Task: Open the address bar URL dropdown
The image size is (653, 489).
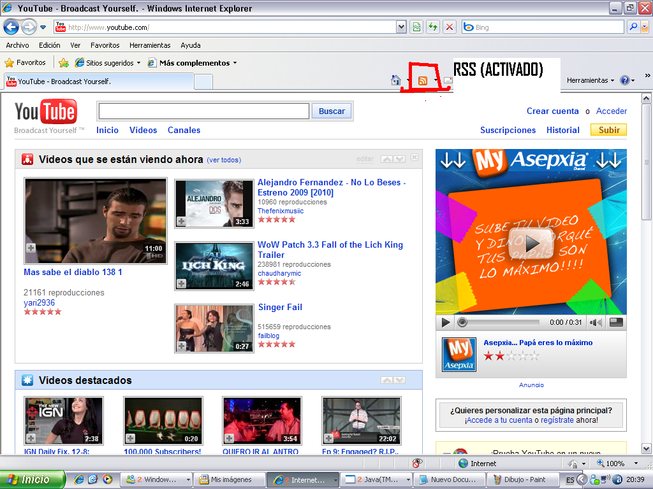Action: click(x=401, y=27)
